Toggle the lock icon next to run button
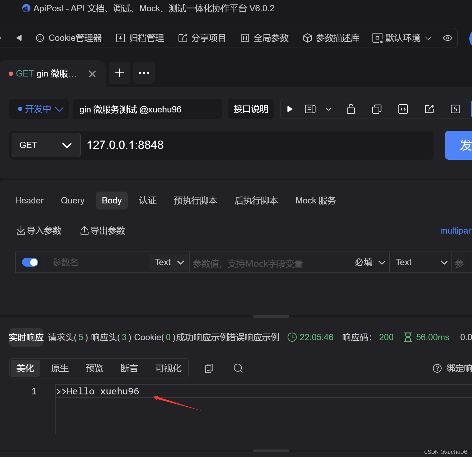The height and width of the screenshot is (457, 472). point(351,109)
